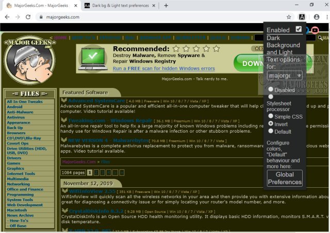The height and width of the screenshot is (233, 330).
Task: Click the wing icon beside Advanced SystemCare
Action: [x=64, y=100]
